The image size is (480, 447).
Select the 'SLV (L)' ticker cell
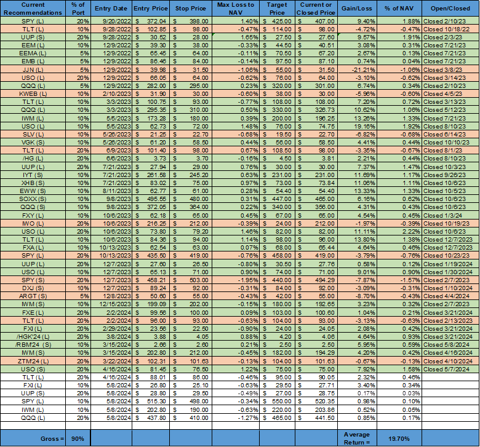(x=33, y=134)
